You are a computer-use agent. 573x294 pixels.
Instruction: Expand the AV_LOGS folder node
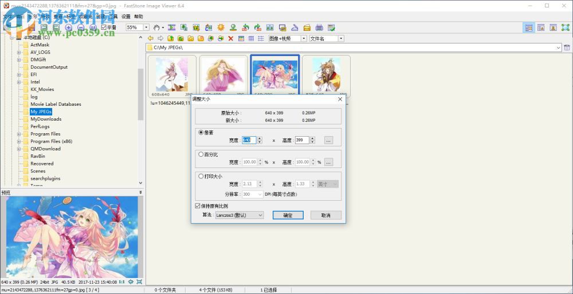(19, 52)
